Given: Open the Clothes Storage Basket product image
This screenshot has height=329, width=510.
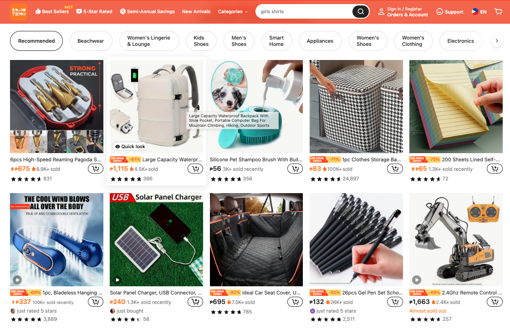Looking at the screenshot, I should (x=356, y=106).
